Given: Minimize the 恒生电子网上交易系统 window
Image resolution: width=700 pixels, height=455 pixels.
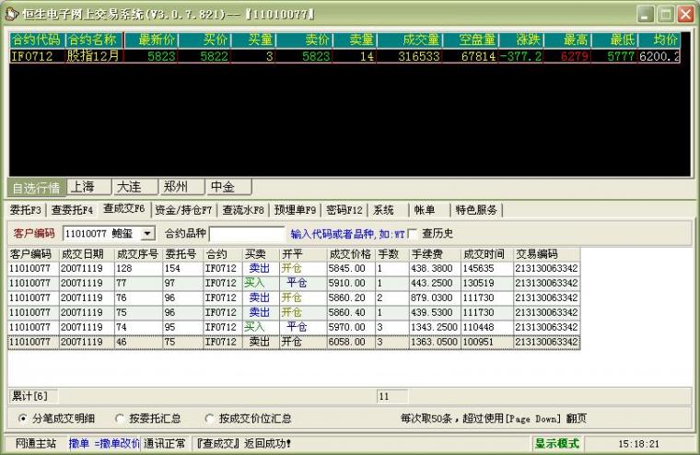Looking at the screenshot, I should coord(645,15).
